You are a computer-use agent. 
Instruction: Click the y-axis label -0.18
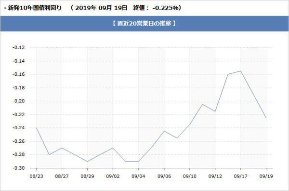point(18,88)
